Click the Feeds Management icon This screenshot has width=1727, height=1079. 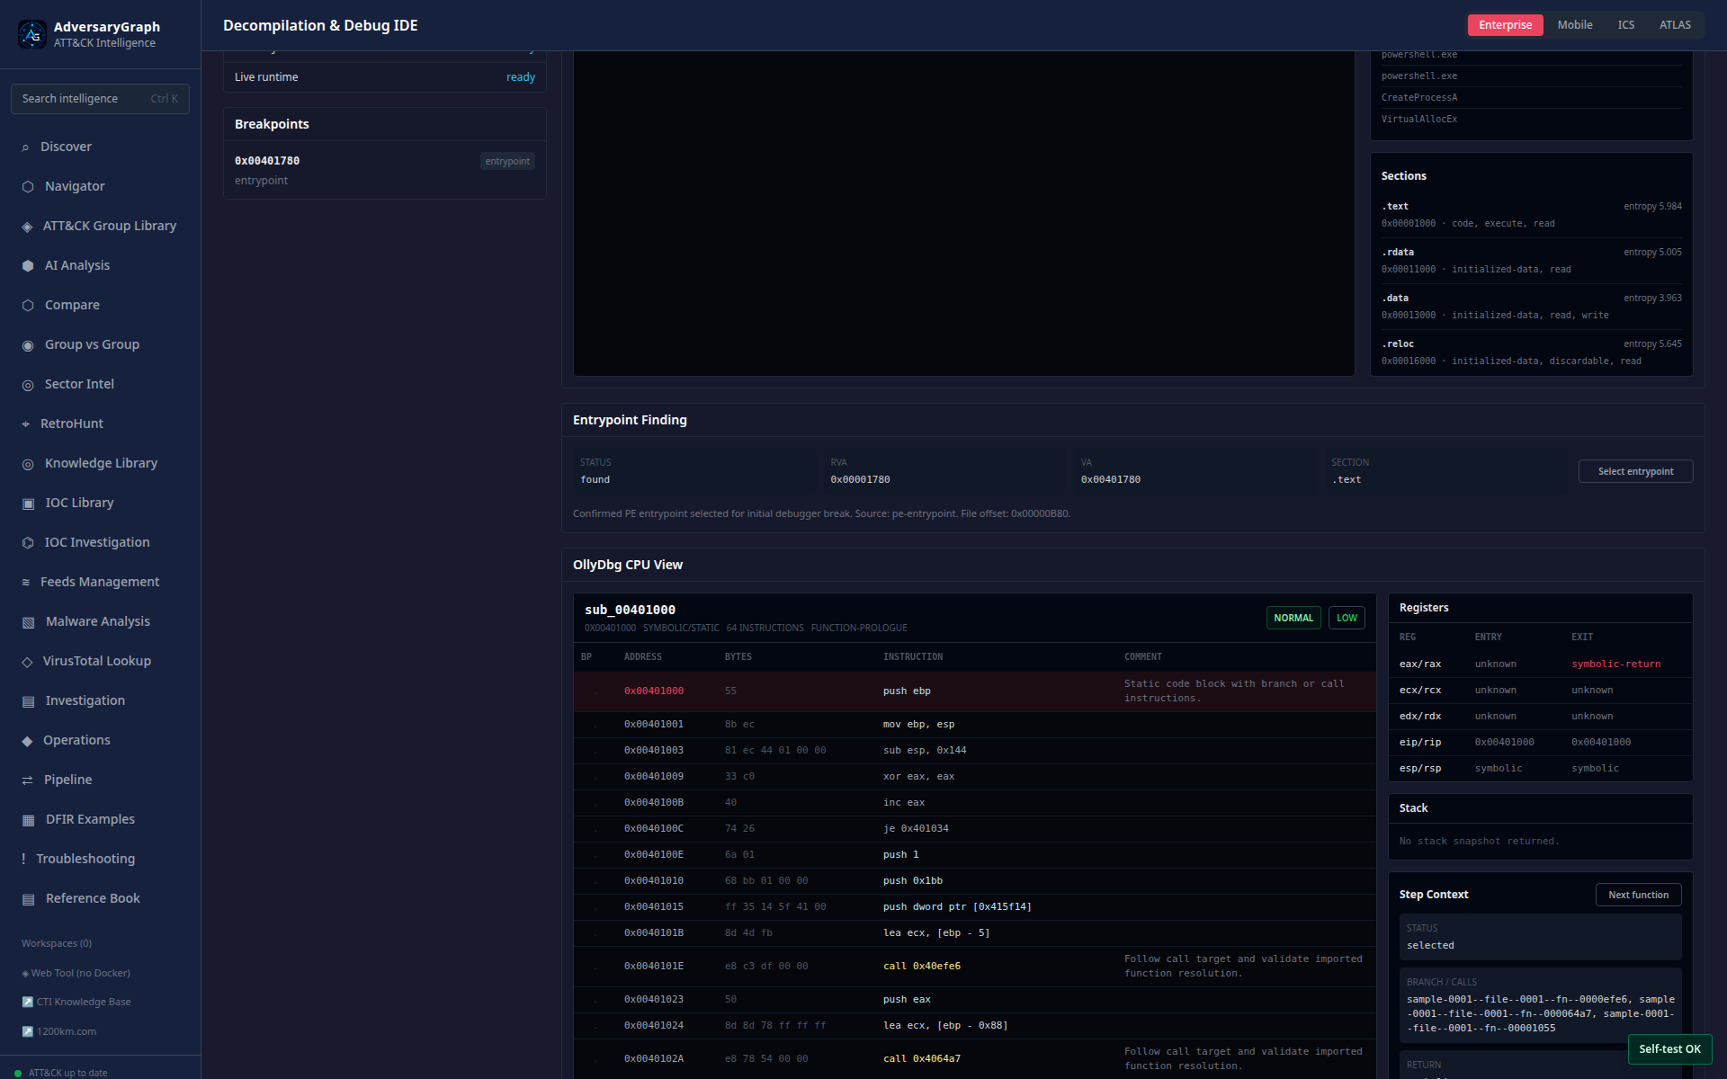25,583
